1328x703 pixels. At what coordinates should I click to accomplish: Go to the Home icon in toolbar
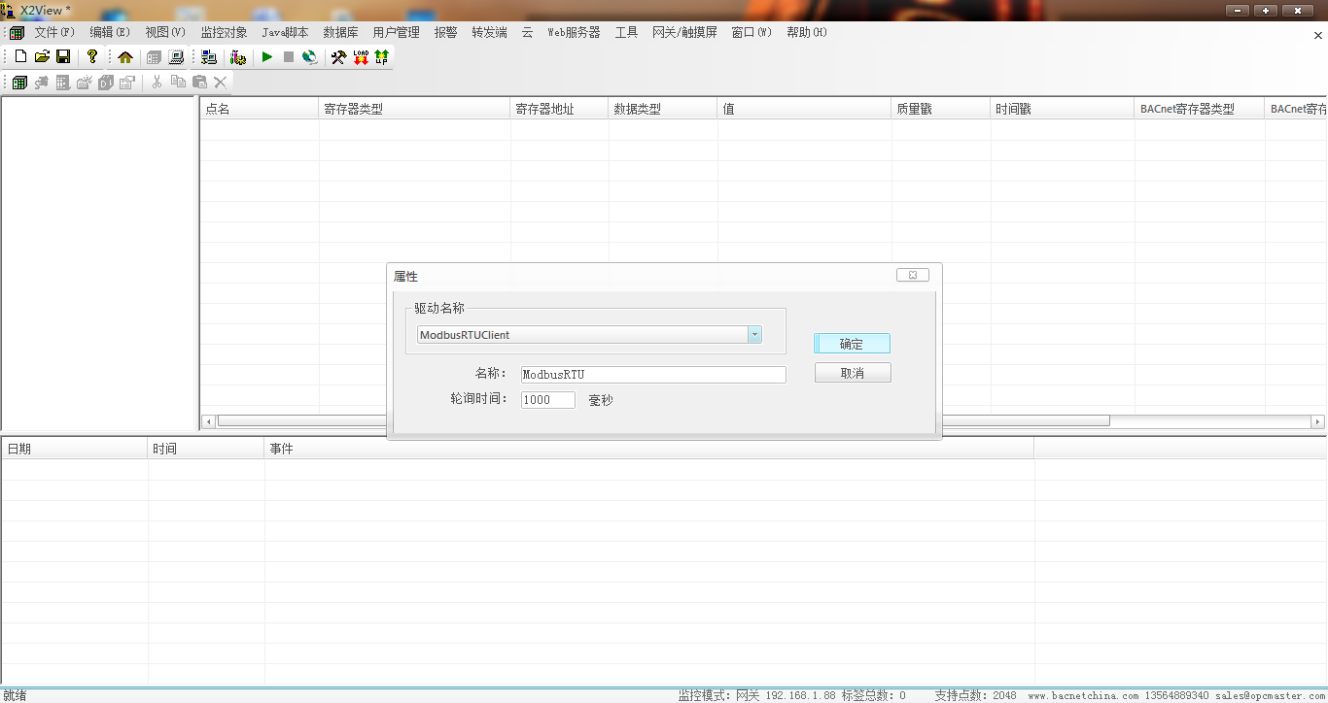[x=125, y=57]
